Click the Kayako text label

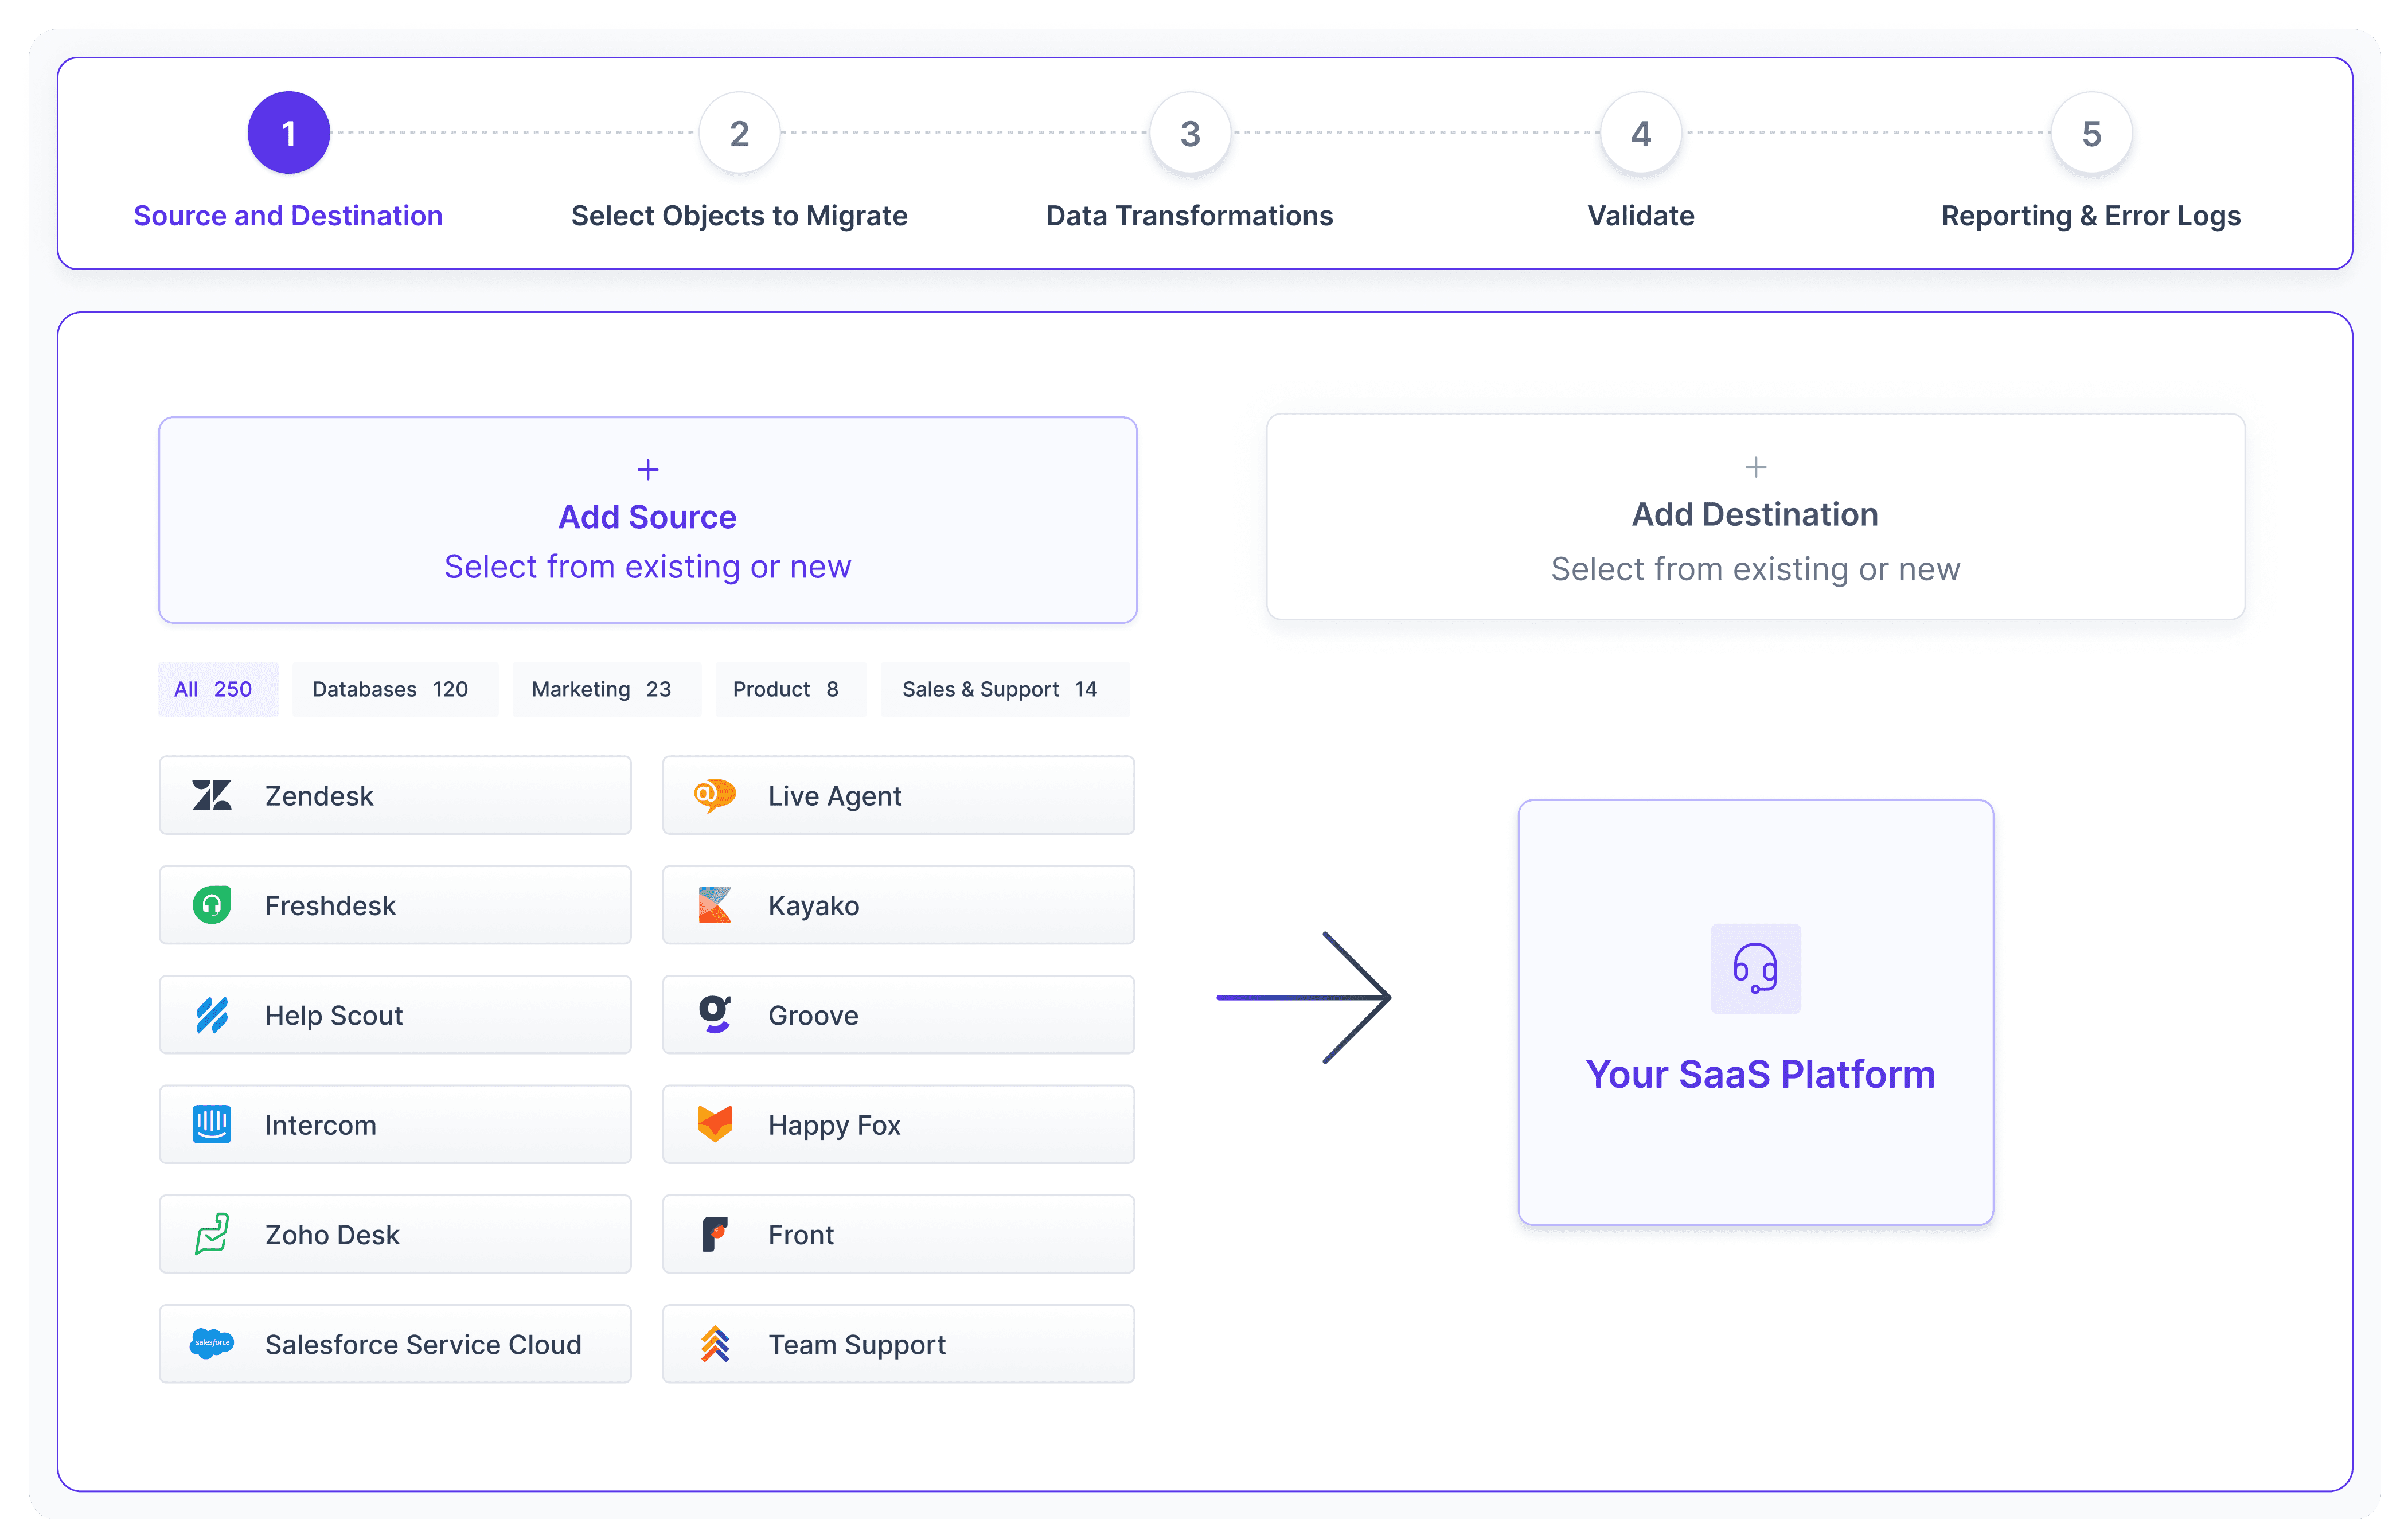(x=814, y=906)
